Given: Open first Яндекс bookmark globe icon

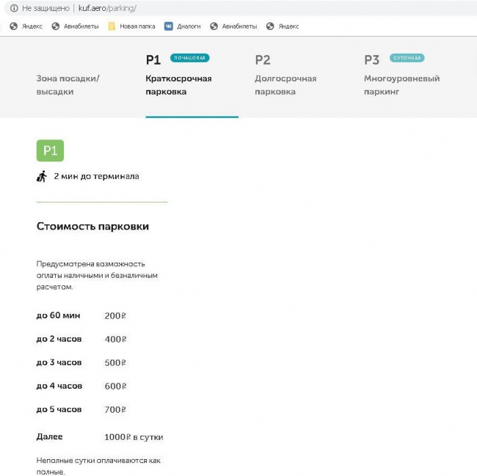Looking at the screenshot, I should point(13,26).
